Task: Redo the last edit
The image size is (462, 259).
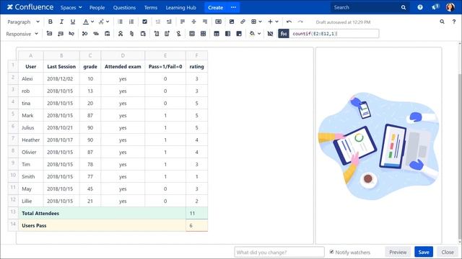Action: pos(300,22)
